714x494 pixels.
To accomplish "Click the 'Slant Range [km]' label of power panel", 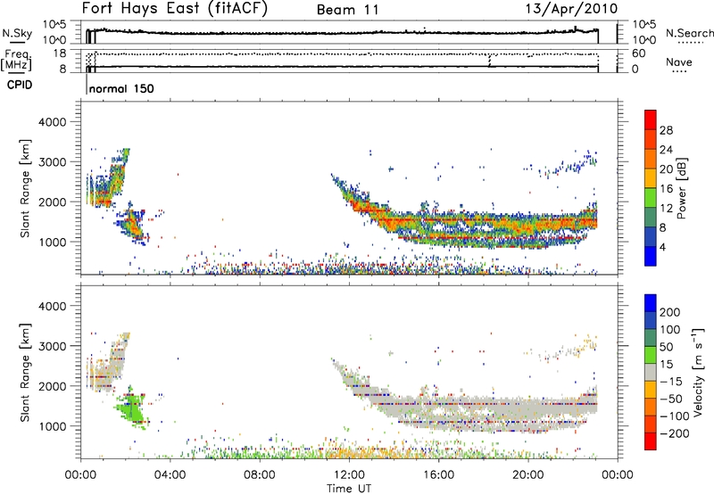I will point(25,188).
